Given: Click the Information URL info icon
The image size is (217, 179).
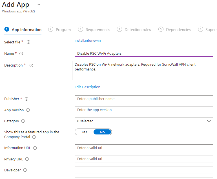Looking at the screenshot, I should click(35, 148).
